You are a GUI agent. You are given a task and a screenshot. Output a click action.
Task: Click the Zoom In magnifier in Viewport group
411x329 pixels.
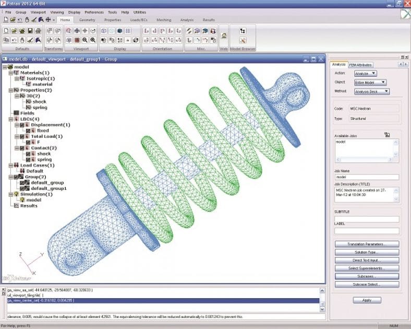pos(93,40)
